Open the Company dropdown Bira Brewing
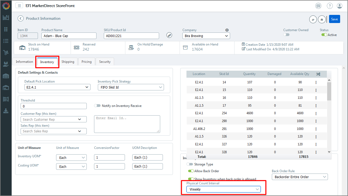Screen dimensions: 348x196 (x=206, y=36)
